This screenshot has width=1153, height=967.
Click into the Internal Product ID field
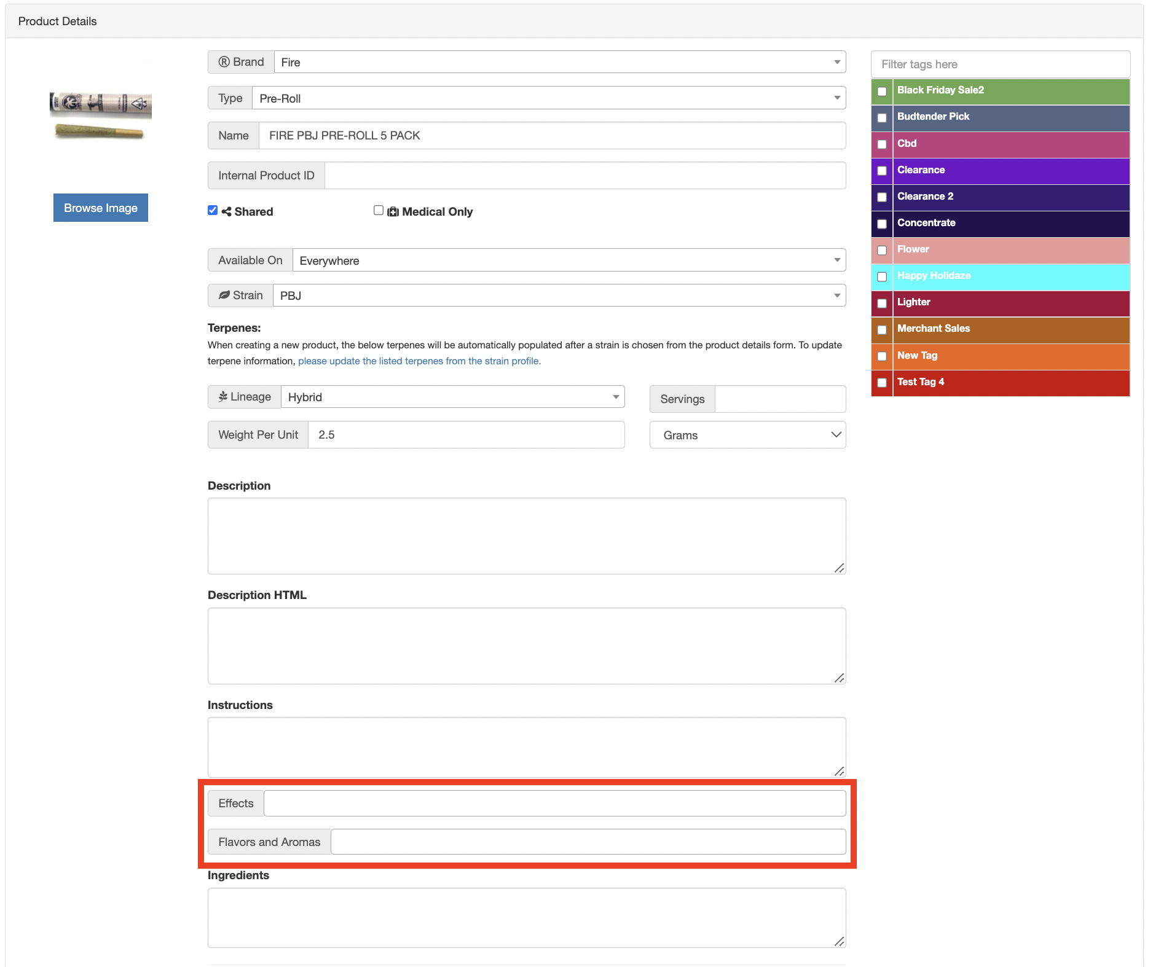point(585,176)
